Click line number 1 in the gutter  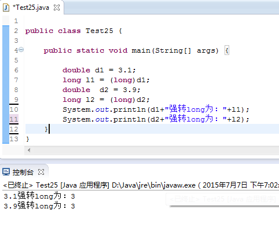click(x=16, y=21)
